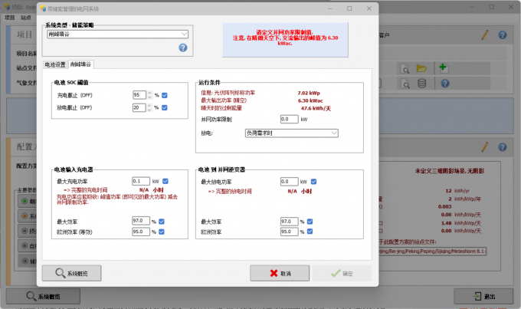Click 充电截止 value field showing 95
The width and height of the screenshot is (521, 309).
click(x=139, y=95)
